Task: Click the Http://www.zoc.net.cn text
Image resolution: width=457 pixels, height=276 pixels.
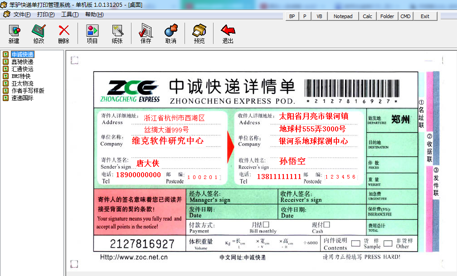Action: coord(134,257)
